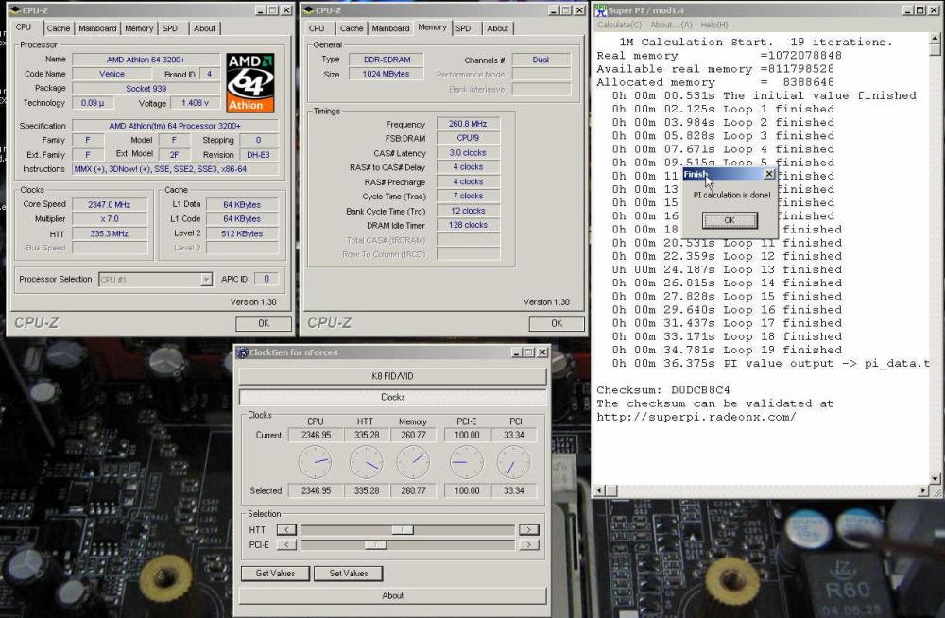The height and width of the screenshot is (618, 945).
Task: Switch to CPU tab in right CPU-Z window
Action: 317,28
